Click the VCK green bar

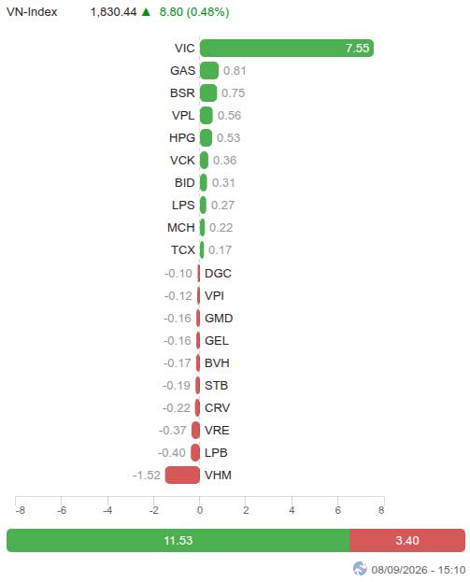coord(204,160)
